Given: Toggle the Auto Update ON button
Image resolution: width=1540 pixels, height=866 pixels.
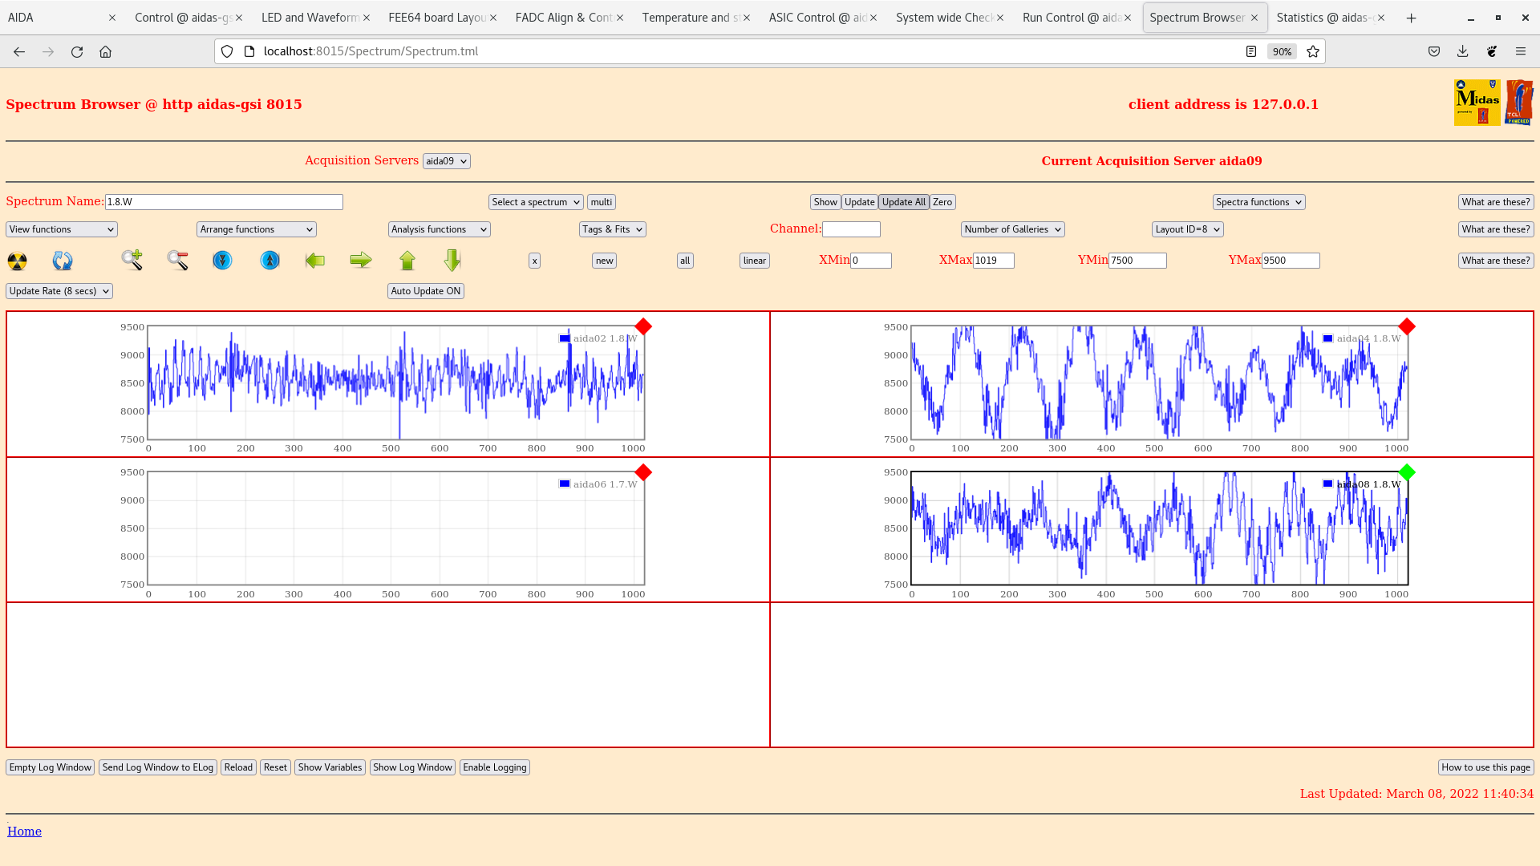Looking at the screenshot, I should [x=426, y=291].
